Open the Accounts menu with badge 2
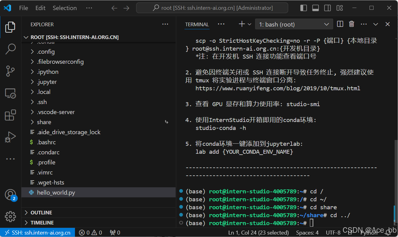Viewport: 398px width, 237px height. pyautogui.click(x=10, y=195)
